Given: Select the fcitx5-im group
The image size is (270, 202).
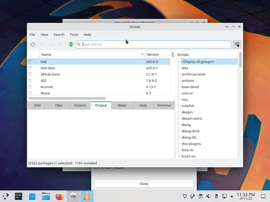Looking at the screenshot, I should pyautogui.click(x=188, y=156).
